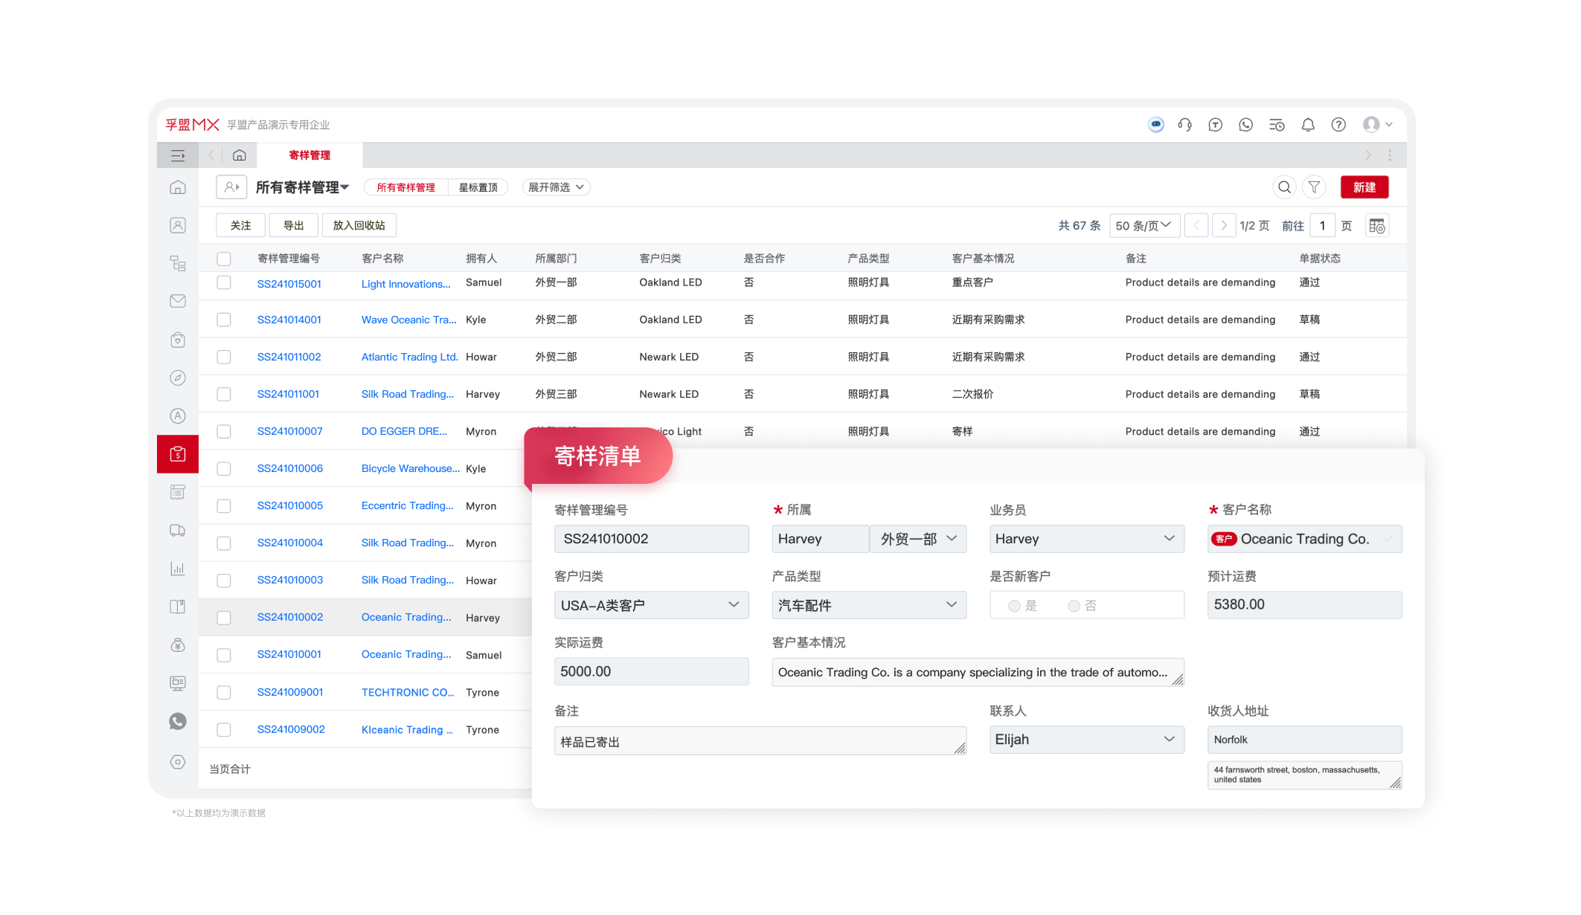Image resolution: width=1581 pixels, height=915 pixels.
Task: Open the help question mark icon
Action: (1338, 125)
